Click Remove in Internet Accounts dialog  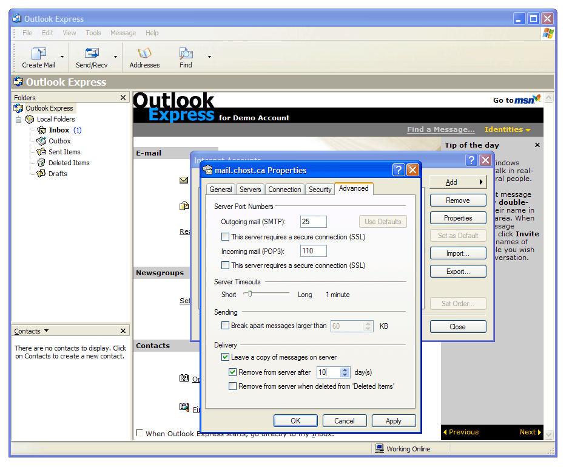point(458,200)
